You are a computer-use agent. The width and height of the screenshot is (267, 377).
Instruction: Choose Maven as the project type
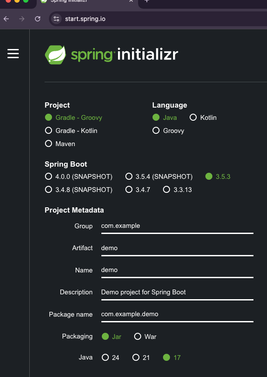tap(60, 144)
